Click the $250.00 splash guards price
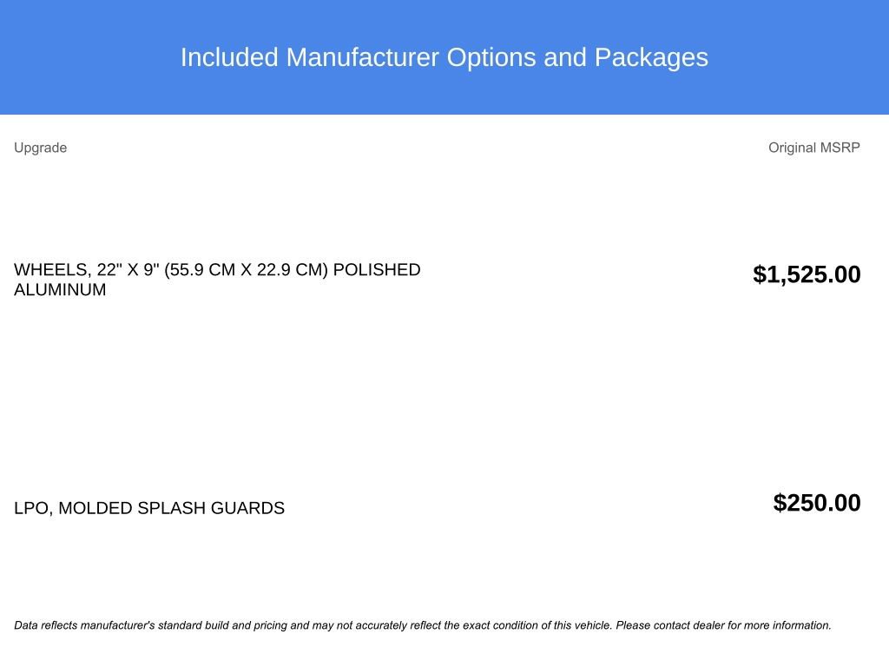This screenshot has height=667, width=889. coord(817,503)
